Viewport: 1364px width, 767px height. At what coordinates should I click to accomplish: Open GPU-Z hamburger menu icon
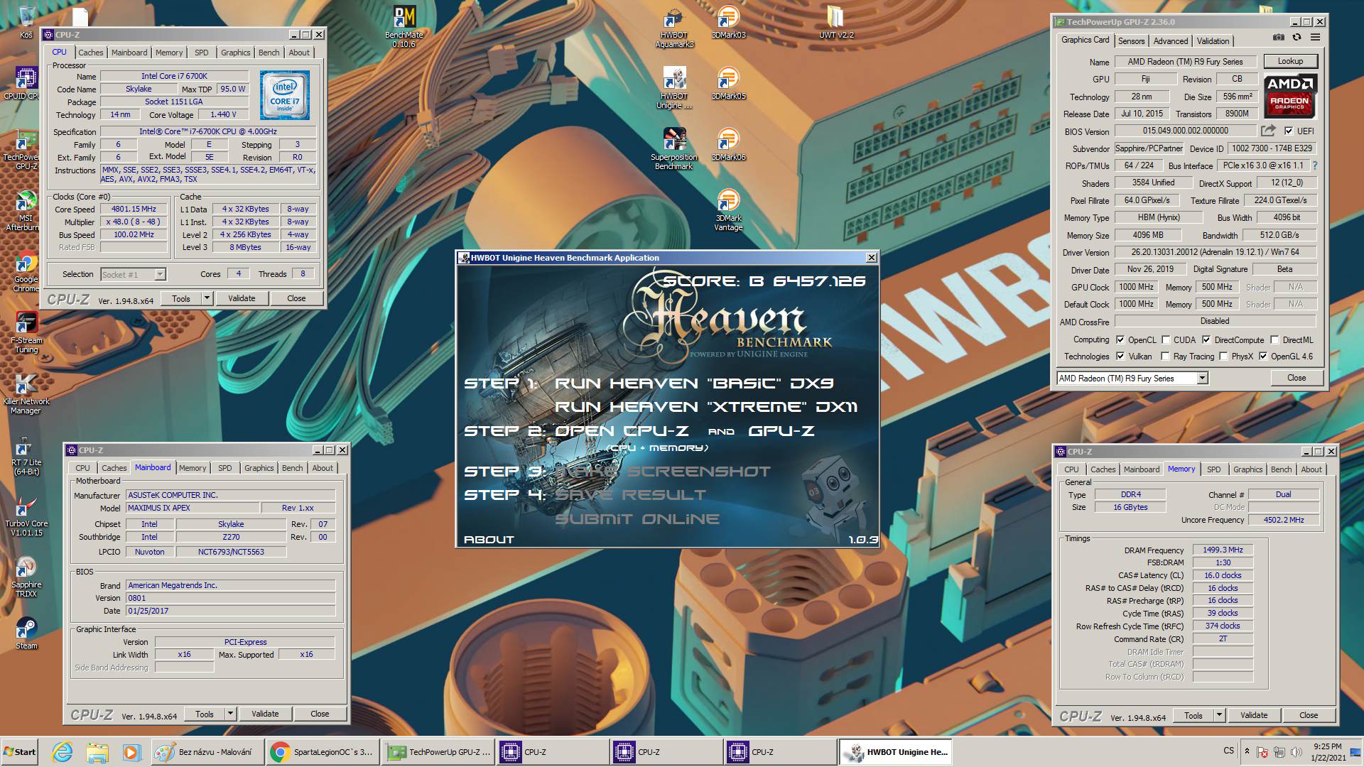[1315, 37]
